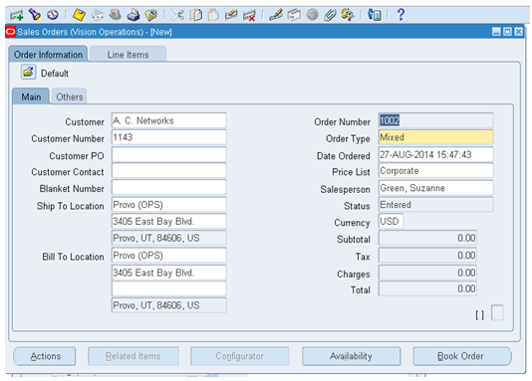Show the Navigator via toolbar icon
Screen dimensions: 532x381
point(53,15)
